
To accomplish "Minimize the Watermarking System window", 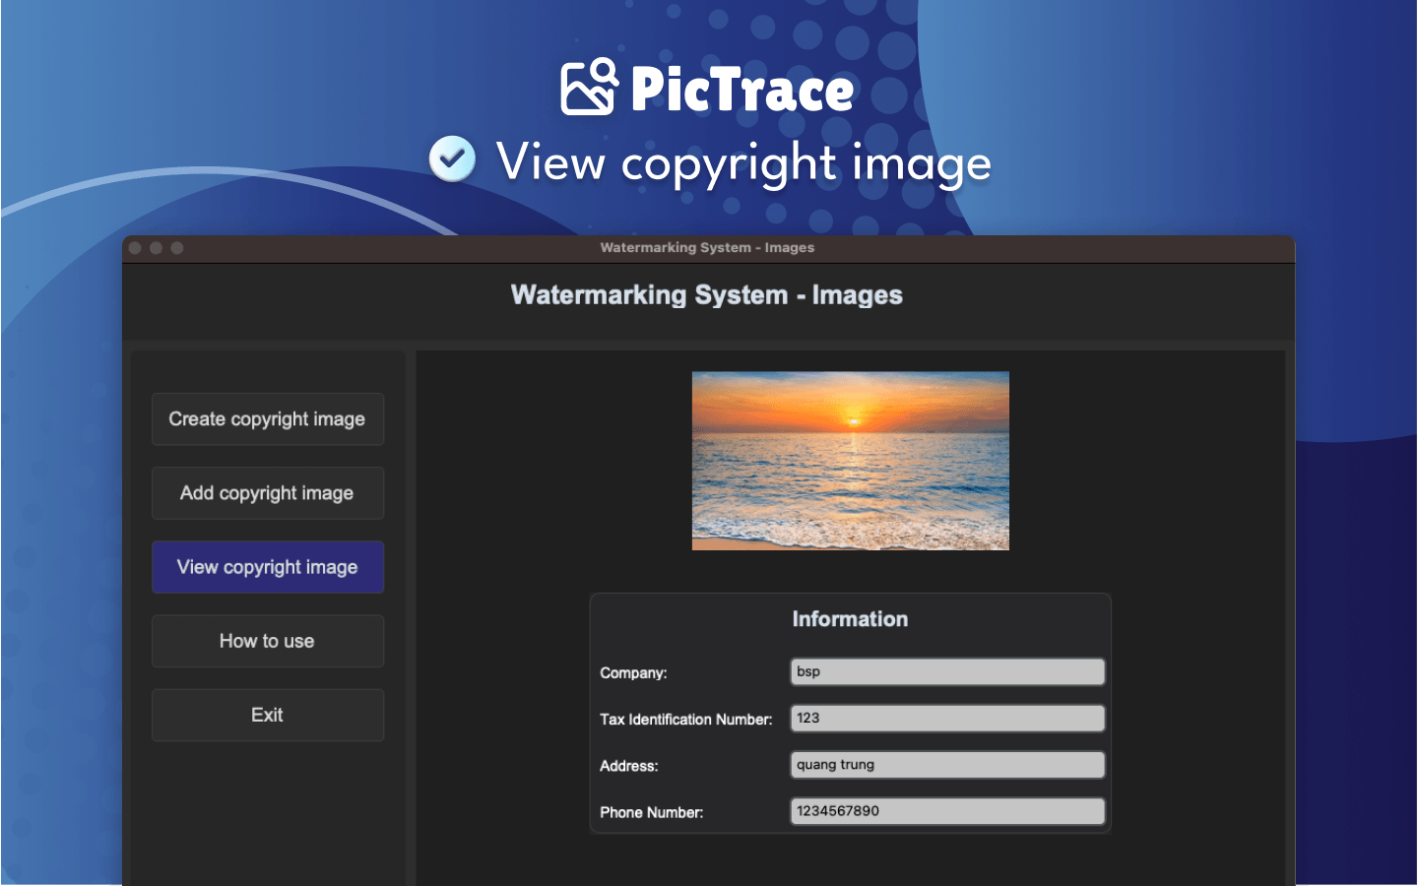I will tap(157, 248).
